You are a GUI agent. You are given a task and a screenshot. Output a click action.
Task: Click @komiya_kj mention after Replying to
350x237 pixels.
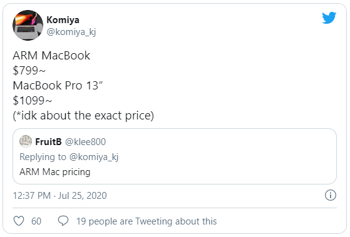94,157
